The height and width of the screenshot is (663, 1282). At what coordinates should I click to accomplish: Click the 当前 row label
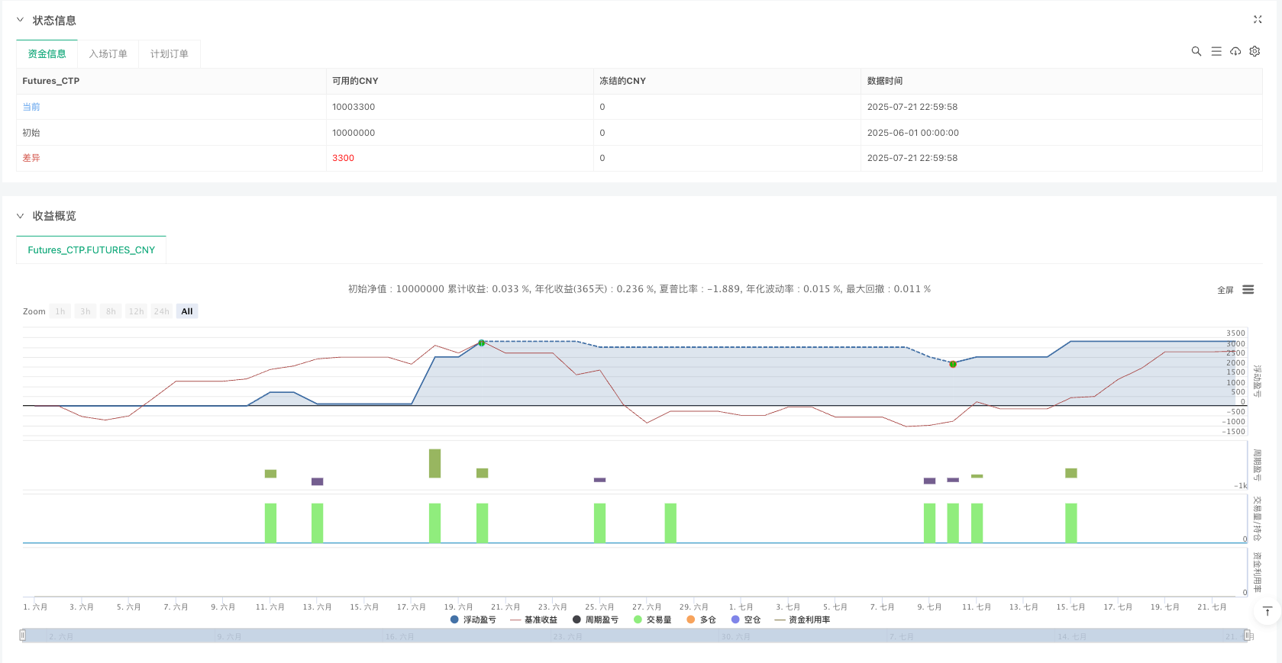coord(31,107)
